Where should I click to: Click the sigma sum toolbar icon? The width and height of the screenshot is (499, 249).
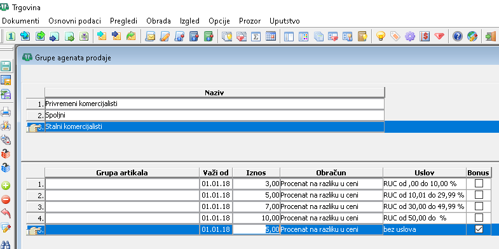(256, 36)
